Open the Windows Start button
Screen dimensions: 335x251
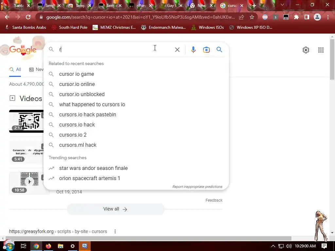click(8, 246)
